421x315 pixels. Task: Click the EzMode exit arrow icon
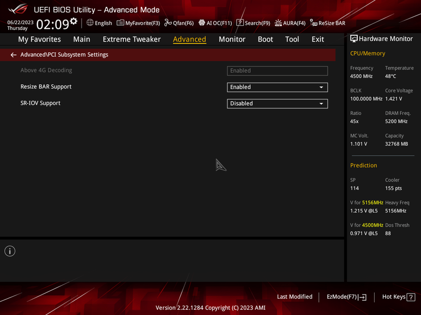tap(362, 297)
